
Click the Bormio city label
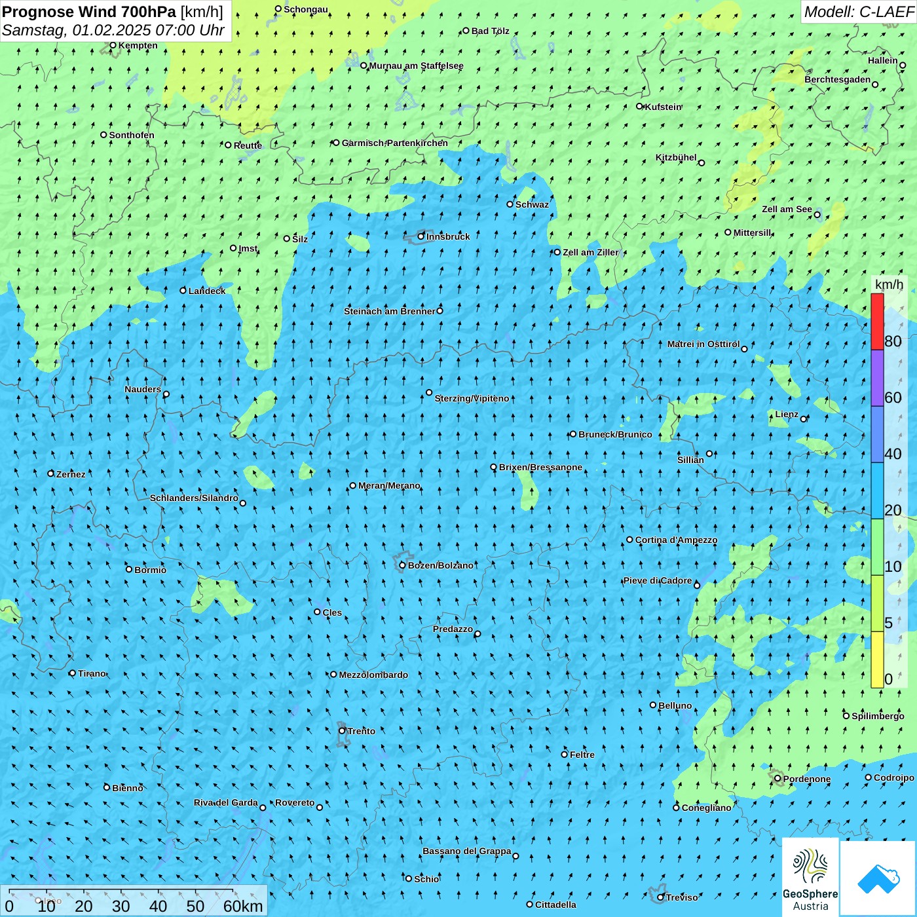coord(150,570)
